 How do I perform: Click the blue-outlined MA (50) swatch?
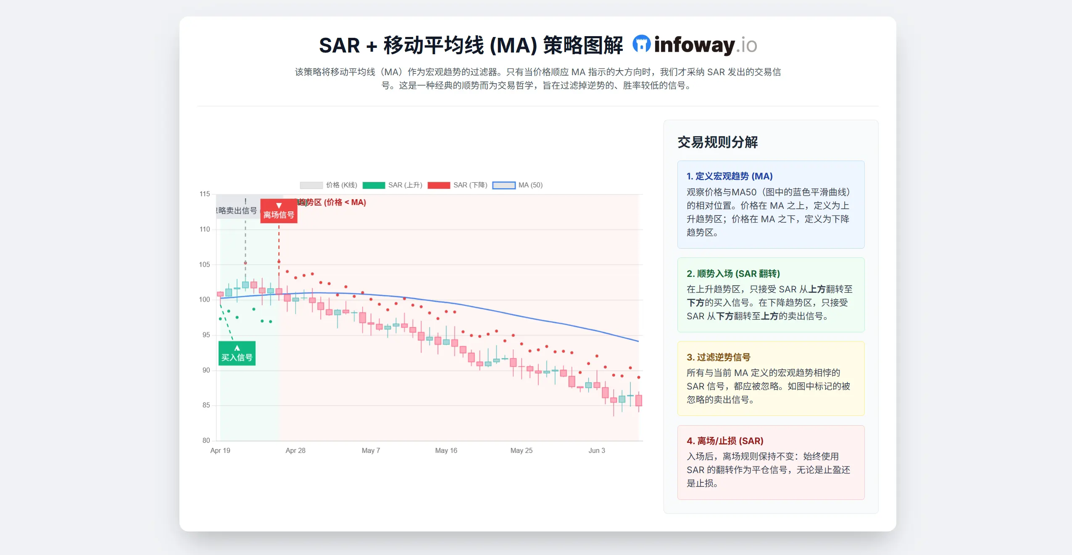pyautogui.click(x=503, y=185)
